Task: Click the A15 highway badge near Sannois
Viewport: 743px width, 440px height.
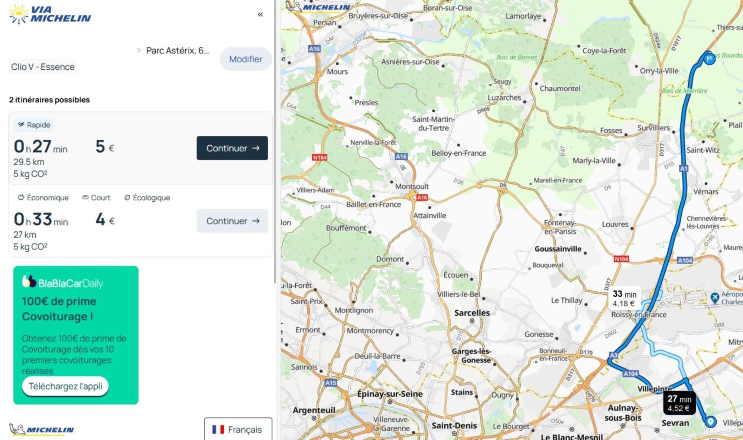Action: 330,383
